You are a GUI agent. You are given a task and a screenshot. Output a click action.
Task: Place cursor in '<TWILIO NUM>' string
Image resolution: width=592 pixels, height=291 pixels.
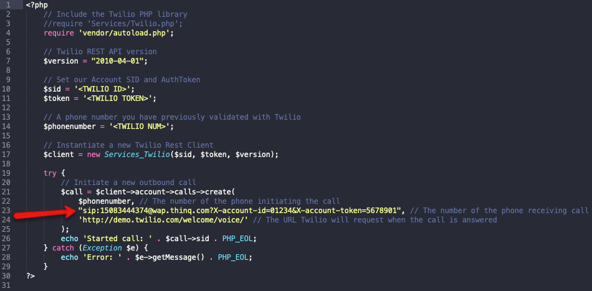tap(140, 126)
